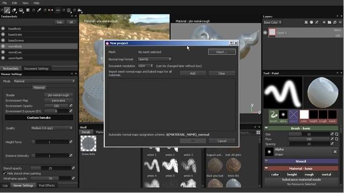Click edit icon beside Environment Opacity
The height and width of the screenshot is (193, 344).
(x=70, y=106)
